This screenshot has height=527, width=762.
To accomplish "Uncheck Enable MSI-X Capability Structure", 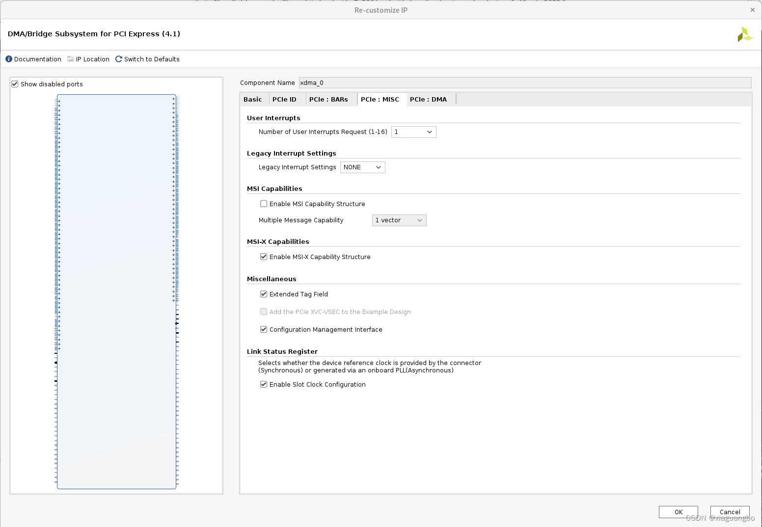I will click(264, 257).
